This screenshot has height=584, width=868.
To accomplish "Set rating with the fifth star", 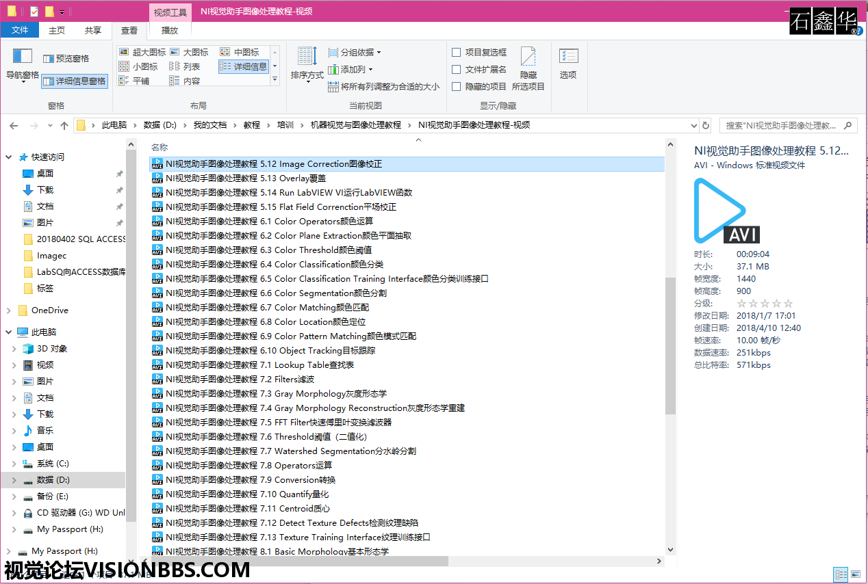I will [x=789, y=304].
